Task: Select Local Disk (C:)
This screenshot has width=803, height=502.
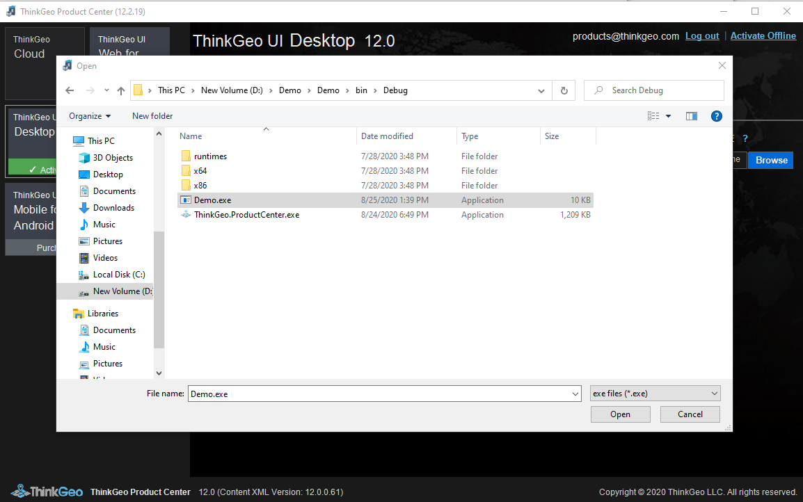Action: pyautogui.click(x=112, y=275)
